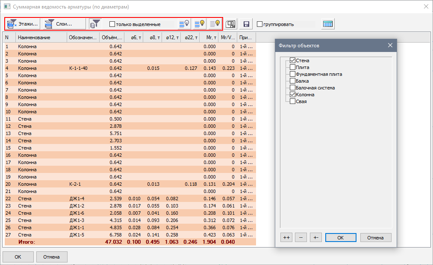Toggle the группировать checkbox

point(260,24)
